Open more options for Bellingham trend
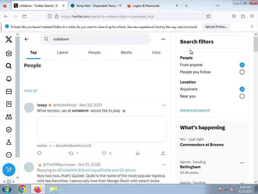 click(242, 163)
